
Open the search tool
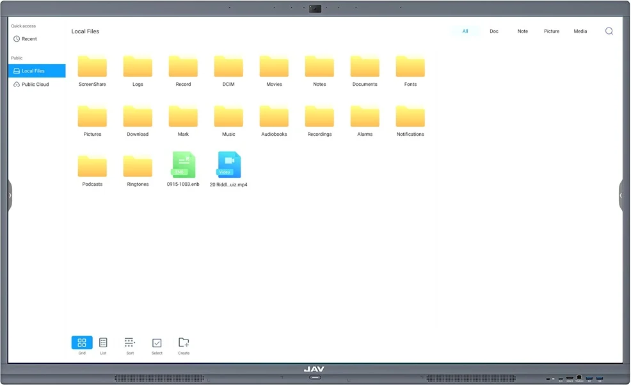(x=609, y=31)
